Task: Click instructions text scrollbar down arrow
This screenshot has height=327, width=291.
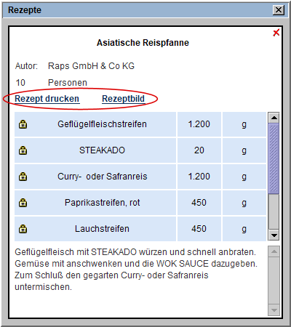Action: pyautogui.click(x=274, y=310)
